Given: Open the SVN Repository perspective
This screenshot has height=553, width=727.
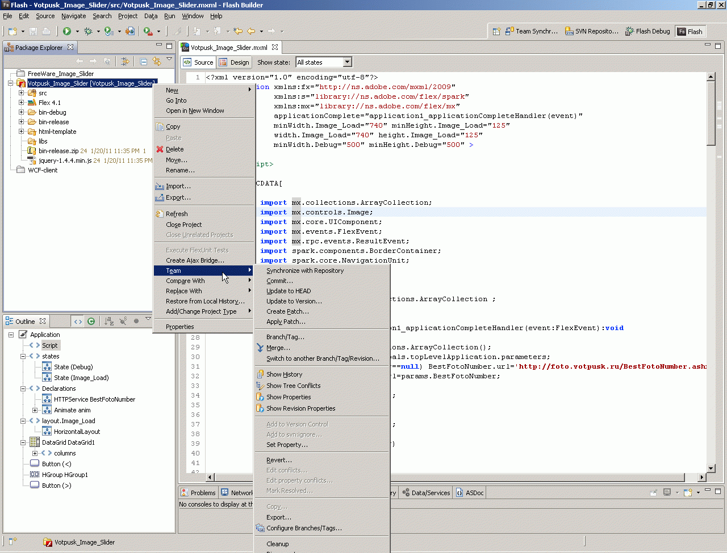Looking at the screenshot, I should coord(591,32).
